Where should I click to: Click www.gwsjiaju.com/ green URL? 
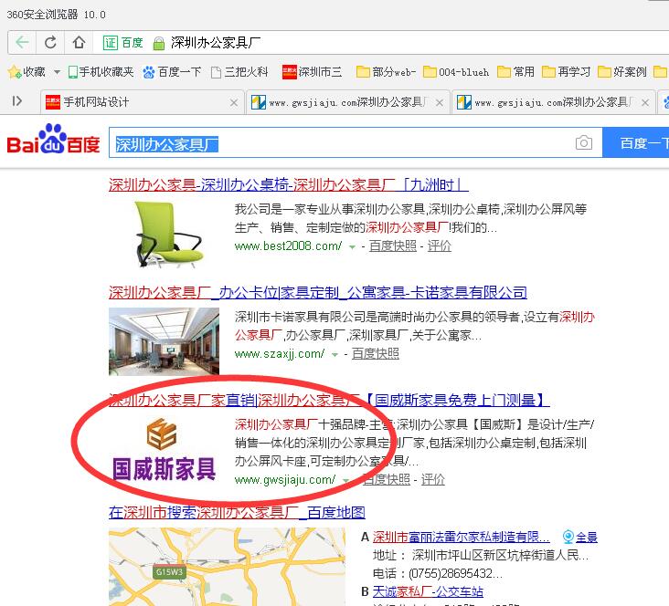pyautogui.click(x=285, y=479)
